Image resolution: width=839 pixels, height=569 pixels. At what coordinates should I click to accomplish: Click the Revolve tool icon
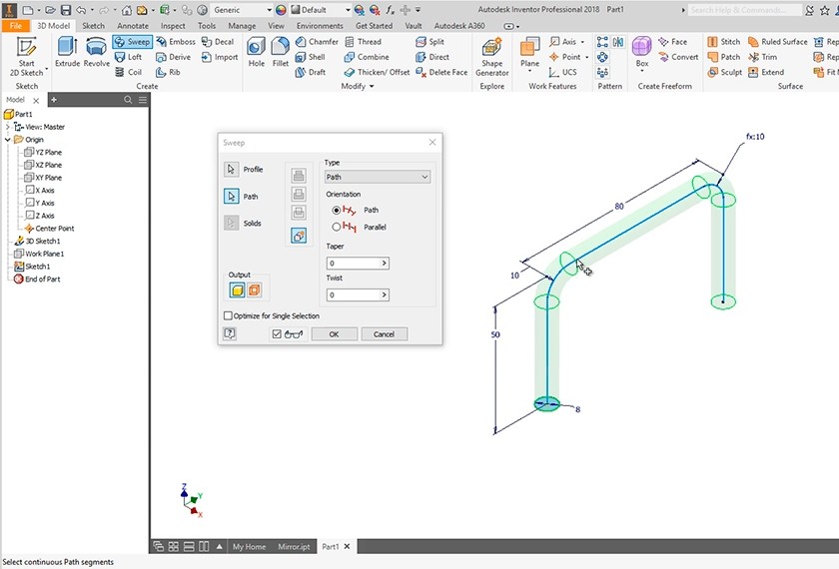(97, 51)
